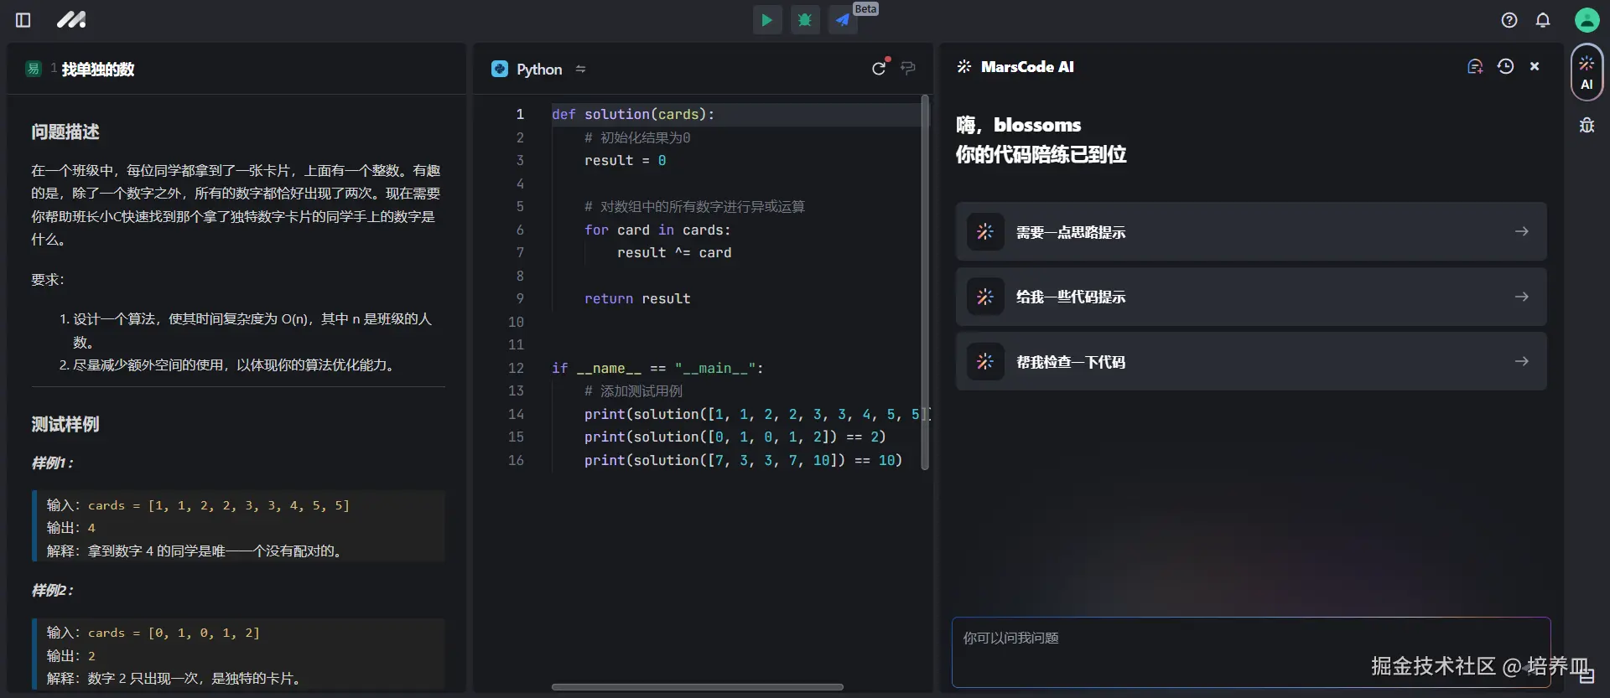Click the 样例2 label
This screenshot has height=698, width=1610.
[x=52, y=590]
